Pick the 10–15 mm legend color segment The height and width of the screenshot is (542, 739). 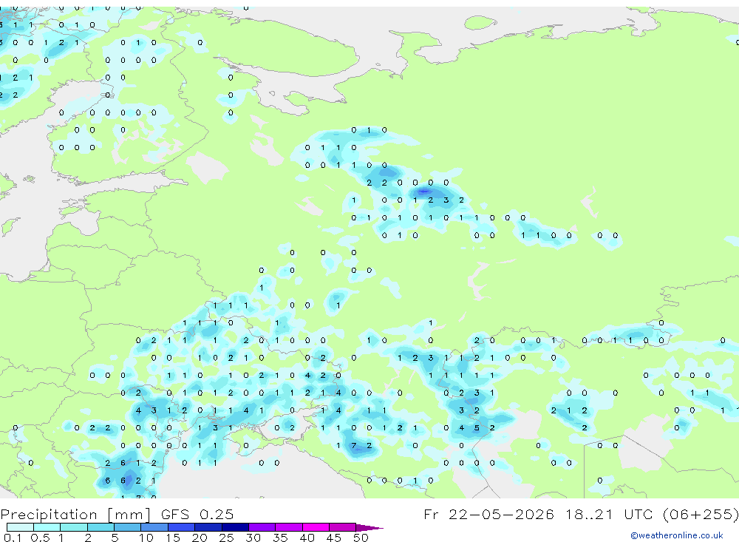tap(154, 527)
